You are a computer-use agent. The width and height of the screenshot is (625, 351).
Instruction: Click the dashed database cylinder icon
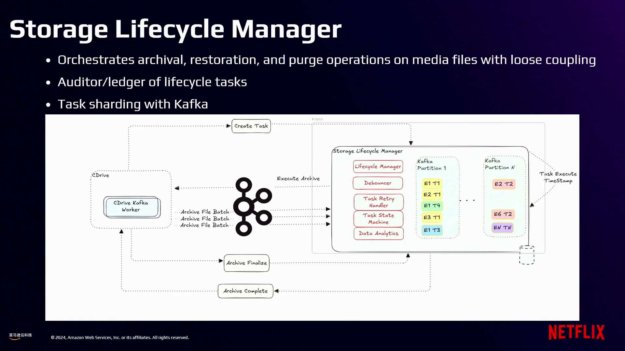click(x=526, y=255)
